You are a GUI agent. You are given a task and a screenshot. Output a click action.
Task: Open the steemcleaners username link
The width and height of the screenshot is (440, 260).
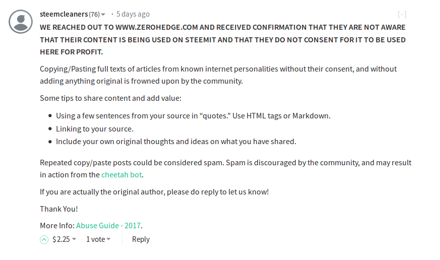[x=64, y=14]
